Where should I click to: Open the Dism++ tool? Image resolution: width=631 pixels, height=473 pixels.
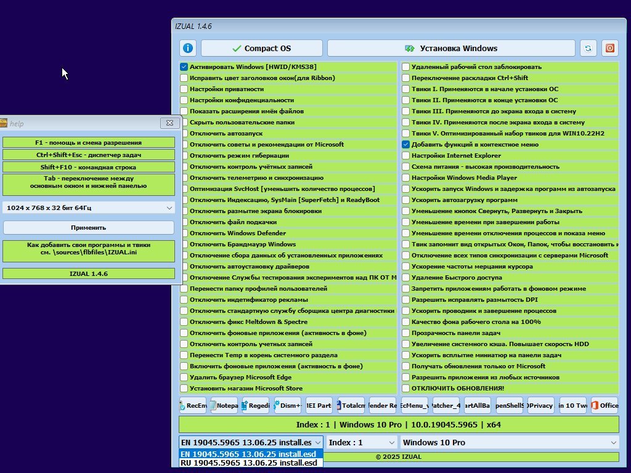[287, 405]
